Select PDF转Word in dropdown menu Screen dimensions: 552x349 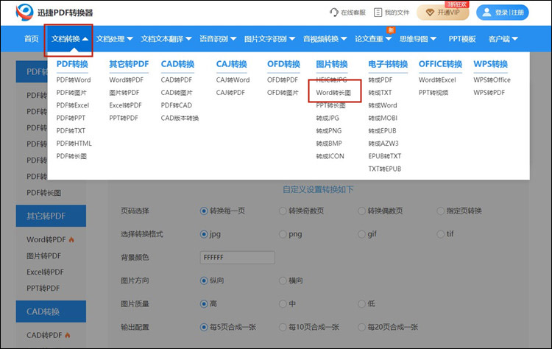tap(74, 80)
